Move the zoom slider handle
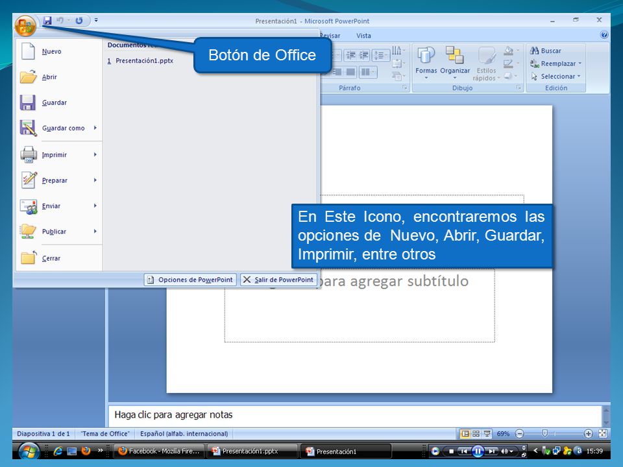The image size is (623, 467). (x=545, y=433)
